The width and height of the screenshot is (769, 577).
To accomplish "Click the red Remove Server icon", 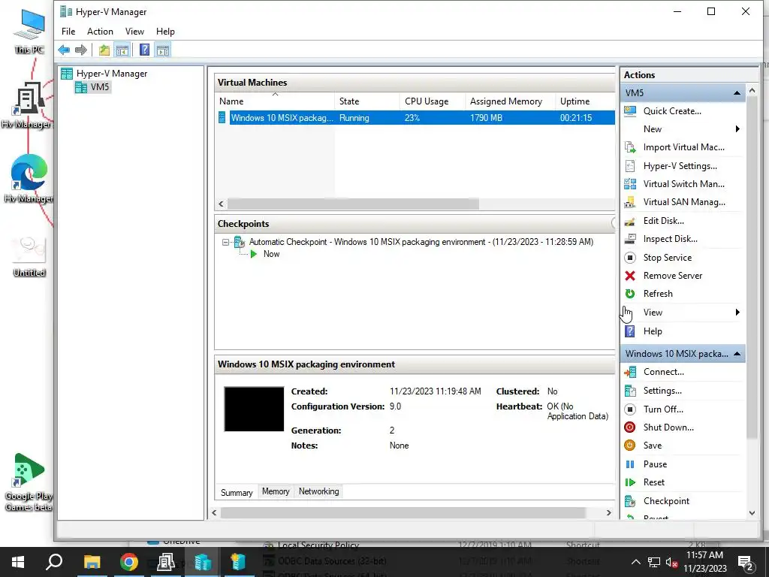I will coord(630,276).
